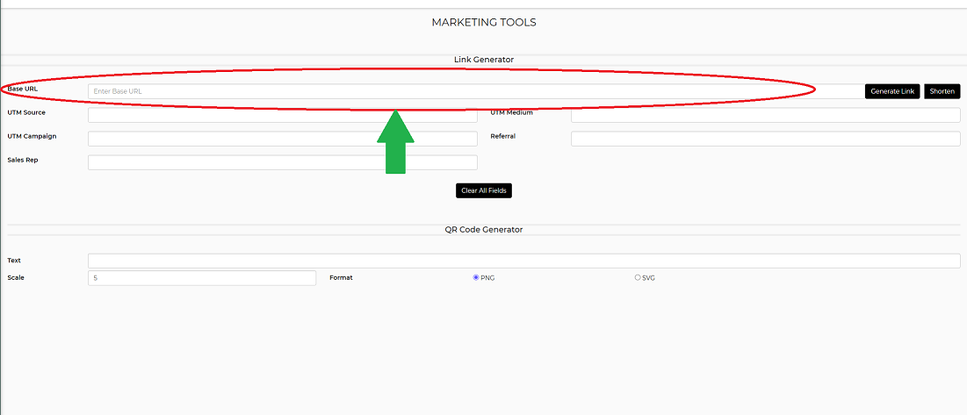Click the Generate Link button
Screen dimensions: 967x415
click(892, 91)
